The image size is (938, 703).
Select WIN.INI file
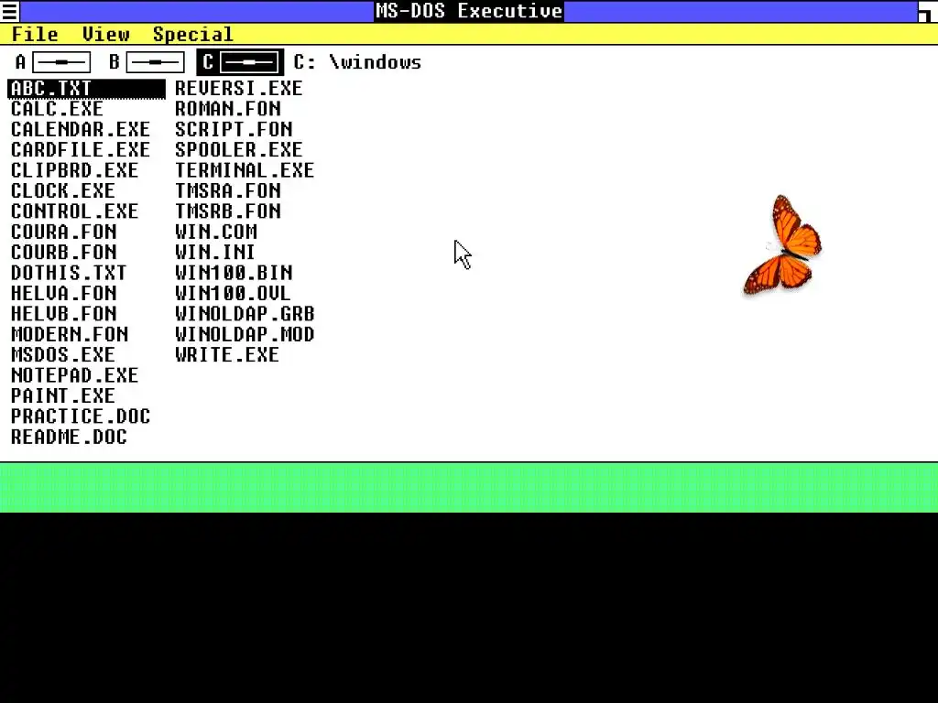click(x=215, y=253)
